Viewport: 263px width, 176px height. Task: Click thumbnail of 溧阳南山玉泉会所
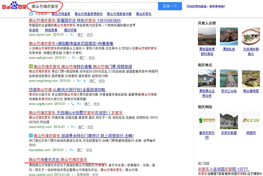coord(207,78)
